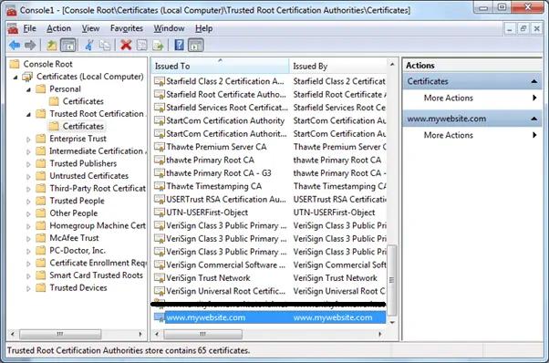Open the Action menu
The image size is (549, 363).
[58, 28]
